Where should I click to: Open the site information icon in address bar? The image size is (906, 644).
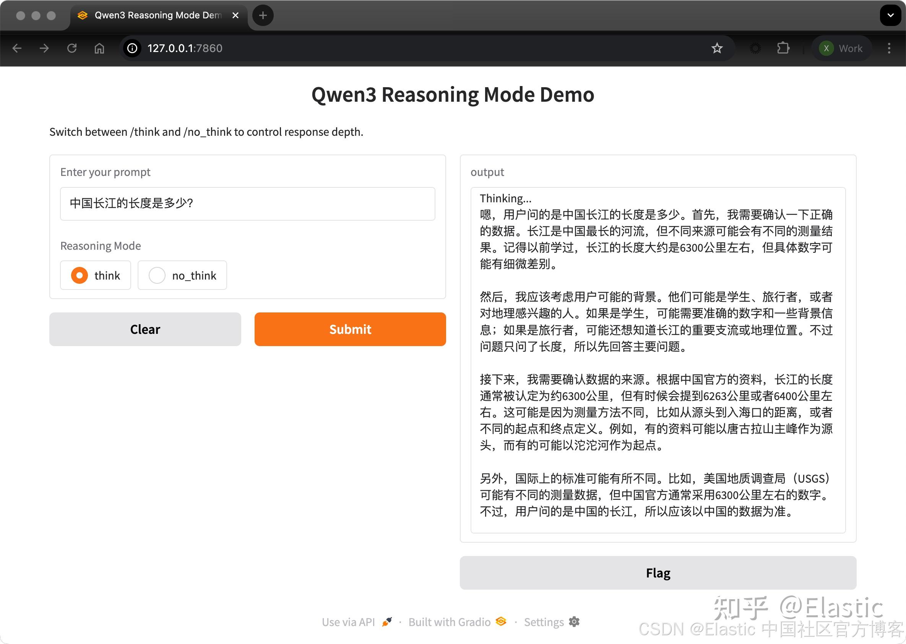(132, 48)
